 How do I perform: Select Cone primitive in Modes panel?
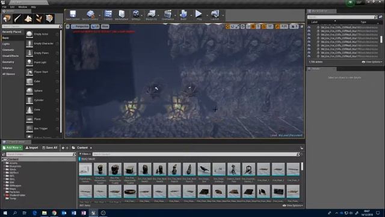(43, 110)
